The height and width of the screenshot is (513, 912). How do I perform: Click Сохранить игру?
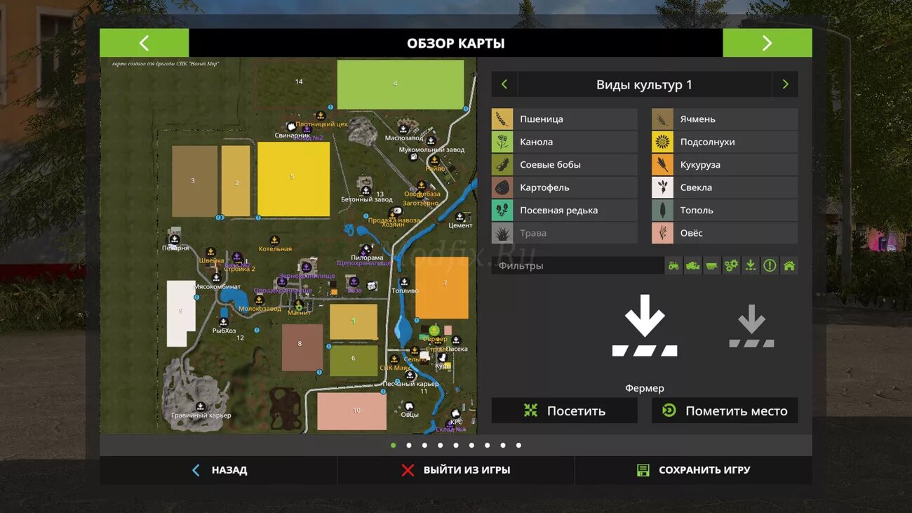694,470
